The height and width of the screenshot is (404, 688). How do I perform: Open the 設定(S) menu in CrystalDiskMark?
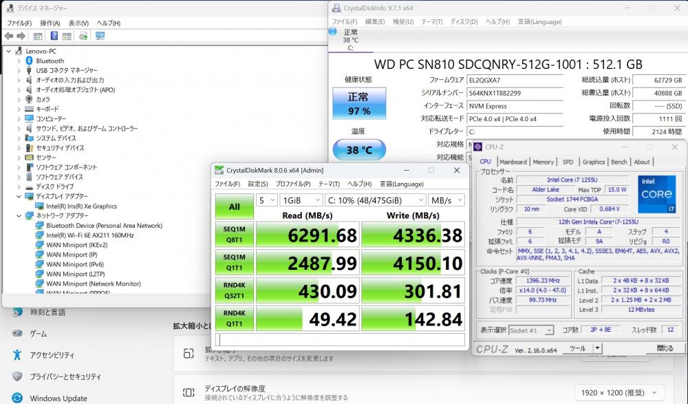point(257,184)
